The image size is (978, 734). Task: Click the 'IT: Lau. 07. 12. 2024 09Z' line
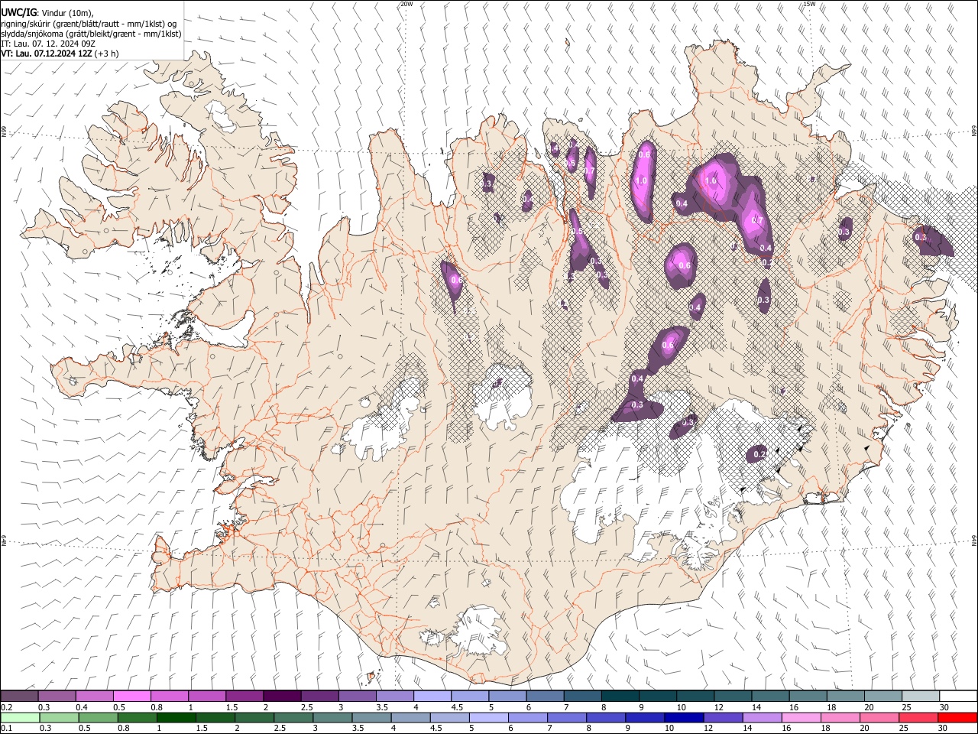tap(48, 44)
